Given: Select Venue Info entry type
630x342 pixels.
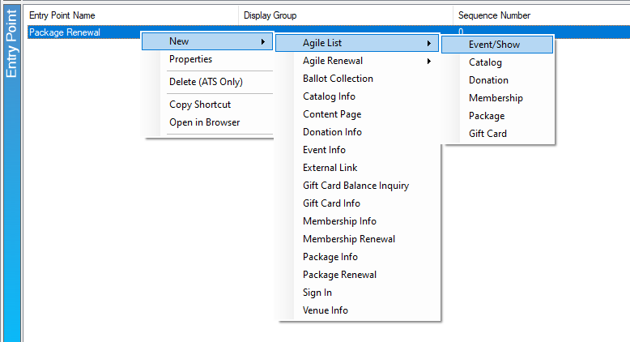Looking at the screenshot, I should tap(357, 310).
